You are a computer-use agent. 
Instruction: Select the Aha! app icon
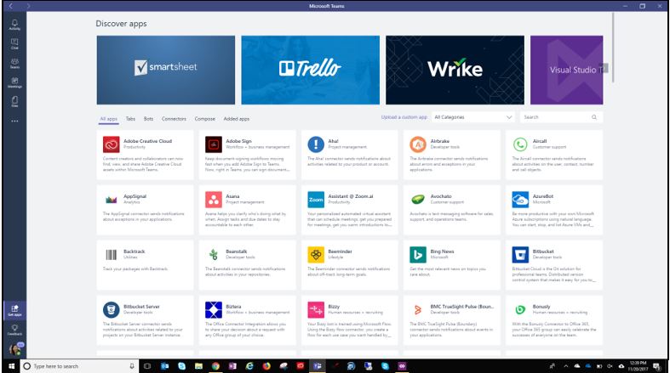(316, 144)
